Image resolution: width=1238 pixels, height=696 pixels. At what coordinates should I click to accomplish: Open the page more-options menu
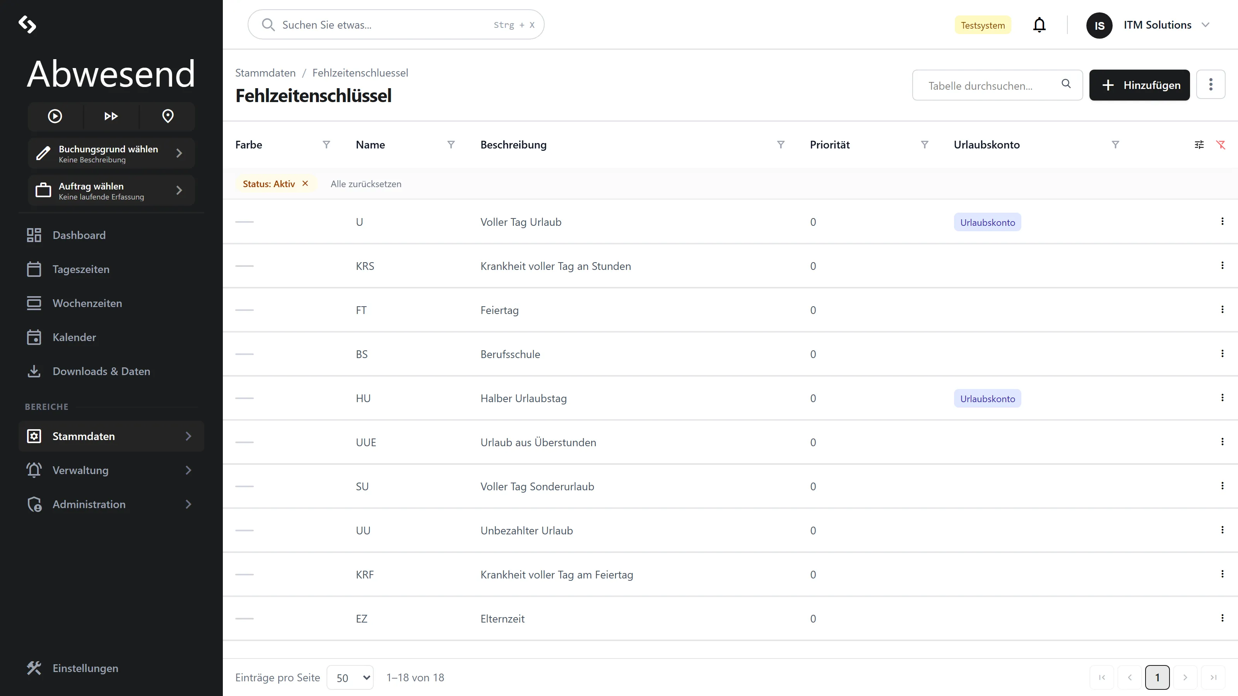(x=1211, y=85)
